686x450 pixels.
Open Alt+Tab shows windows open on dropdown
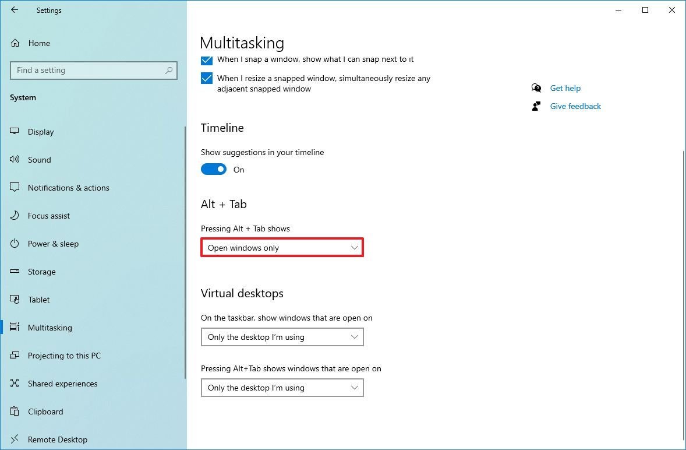click(x=282, y=388)
